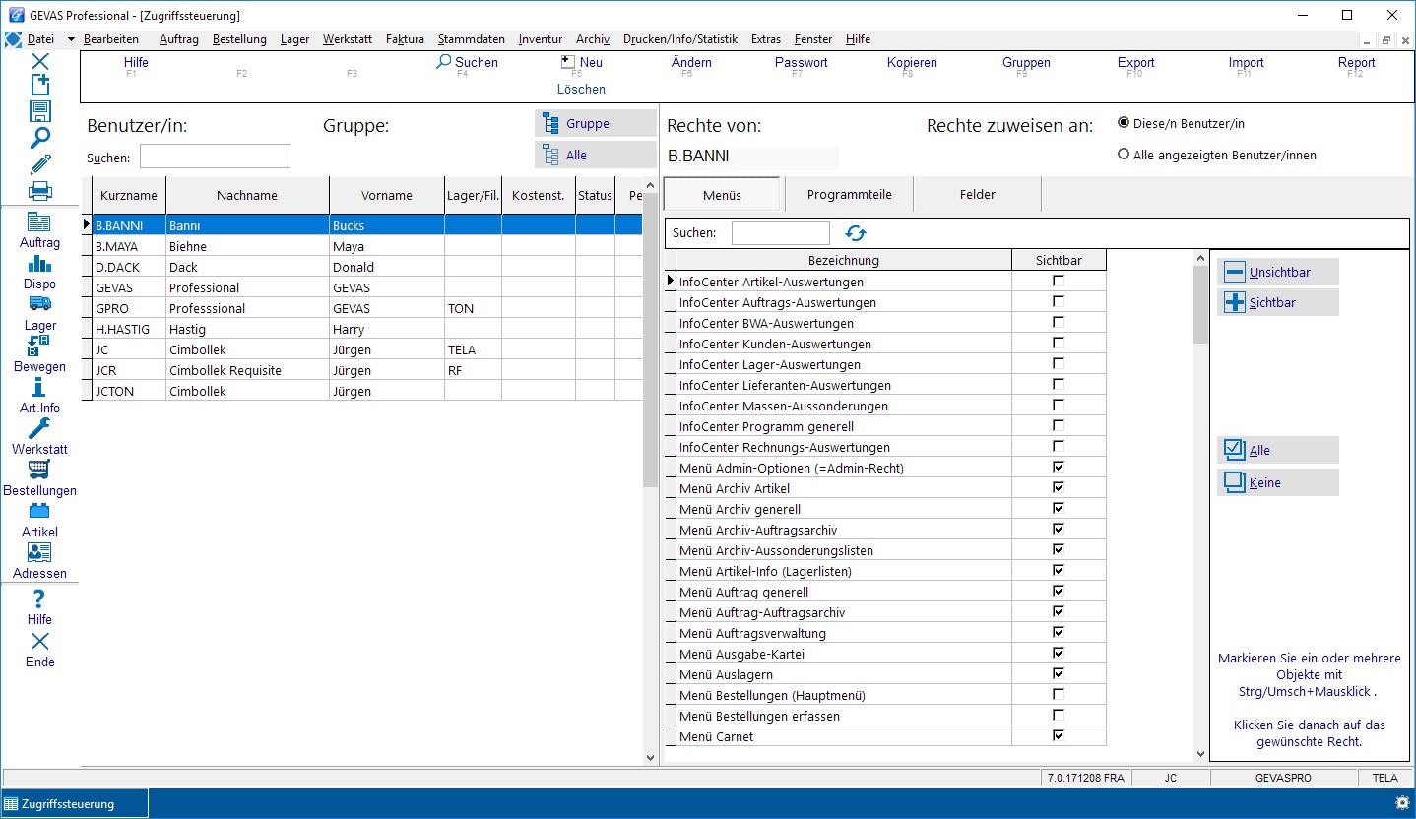
Task: Click the rights list vertical scrollbar thumb
Action: click(x=1200, y=305)
